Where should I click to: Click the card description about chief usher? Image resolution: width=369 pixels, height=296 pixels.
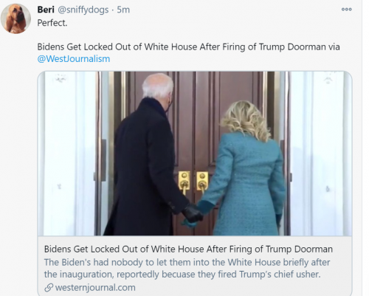click(x=187, y=268)
